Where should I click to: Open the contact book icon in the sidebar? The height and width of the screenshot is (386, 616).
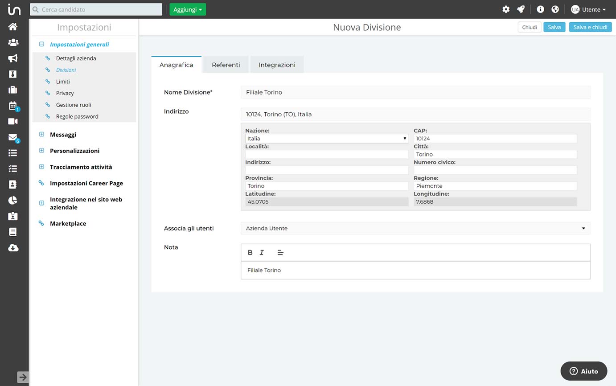tap(13, 184)
